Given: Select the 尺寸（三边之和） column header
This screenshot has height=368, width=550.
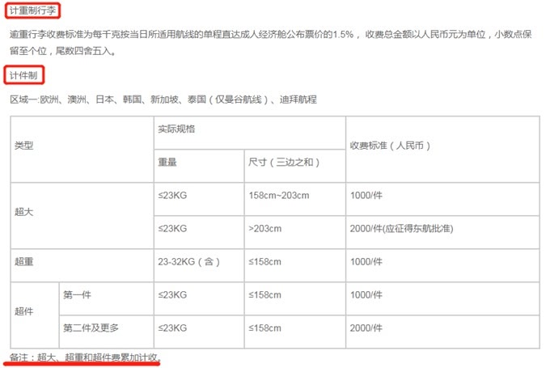Looking at the screenshot, I should pos(295,166).
